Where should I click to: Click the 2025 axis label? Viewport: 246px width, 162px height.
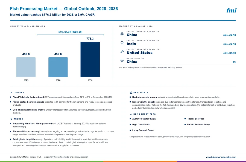tap(26, 80)
